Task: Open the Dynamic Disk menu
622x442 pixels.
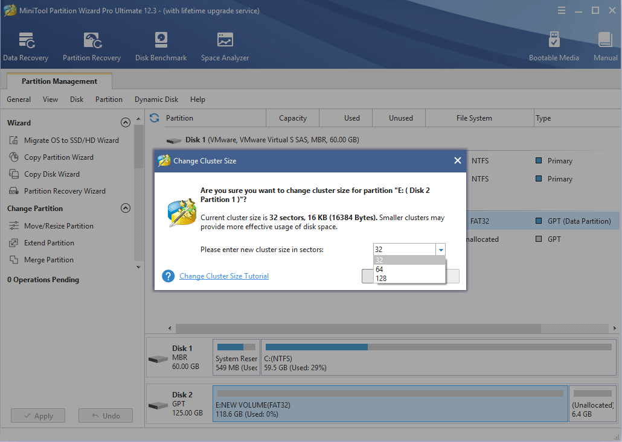Action: [156, 99]
